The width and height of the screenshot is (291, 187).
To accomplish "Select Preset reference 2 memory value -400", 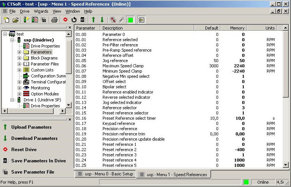I will pos(240,150).
